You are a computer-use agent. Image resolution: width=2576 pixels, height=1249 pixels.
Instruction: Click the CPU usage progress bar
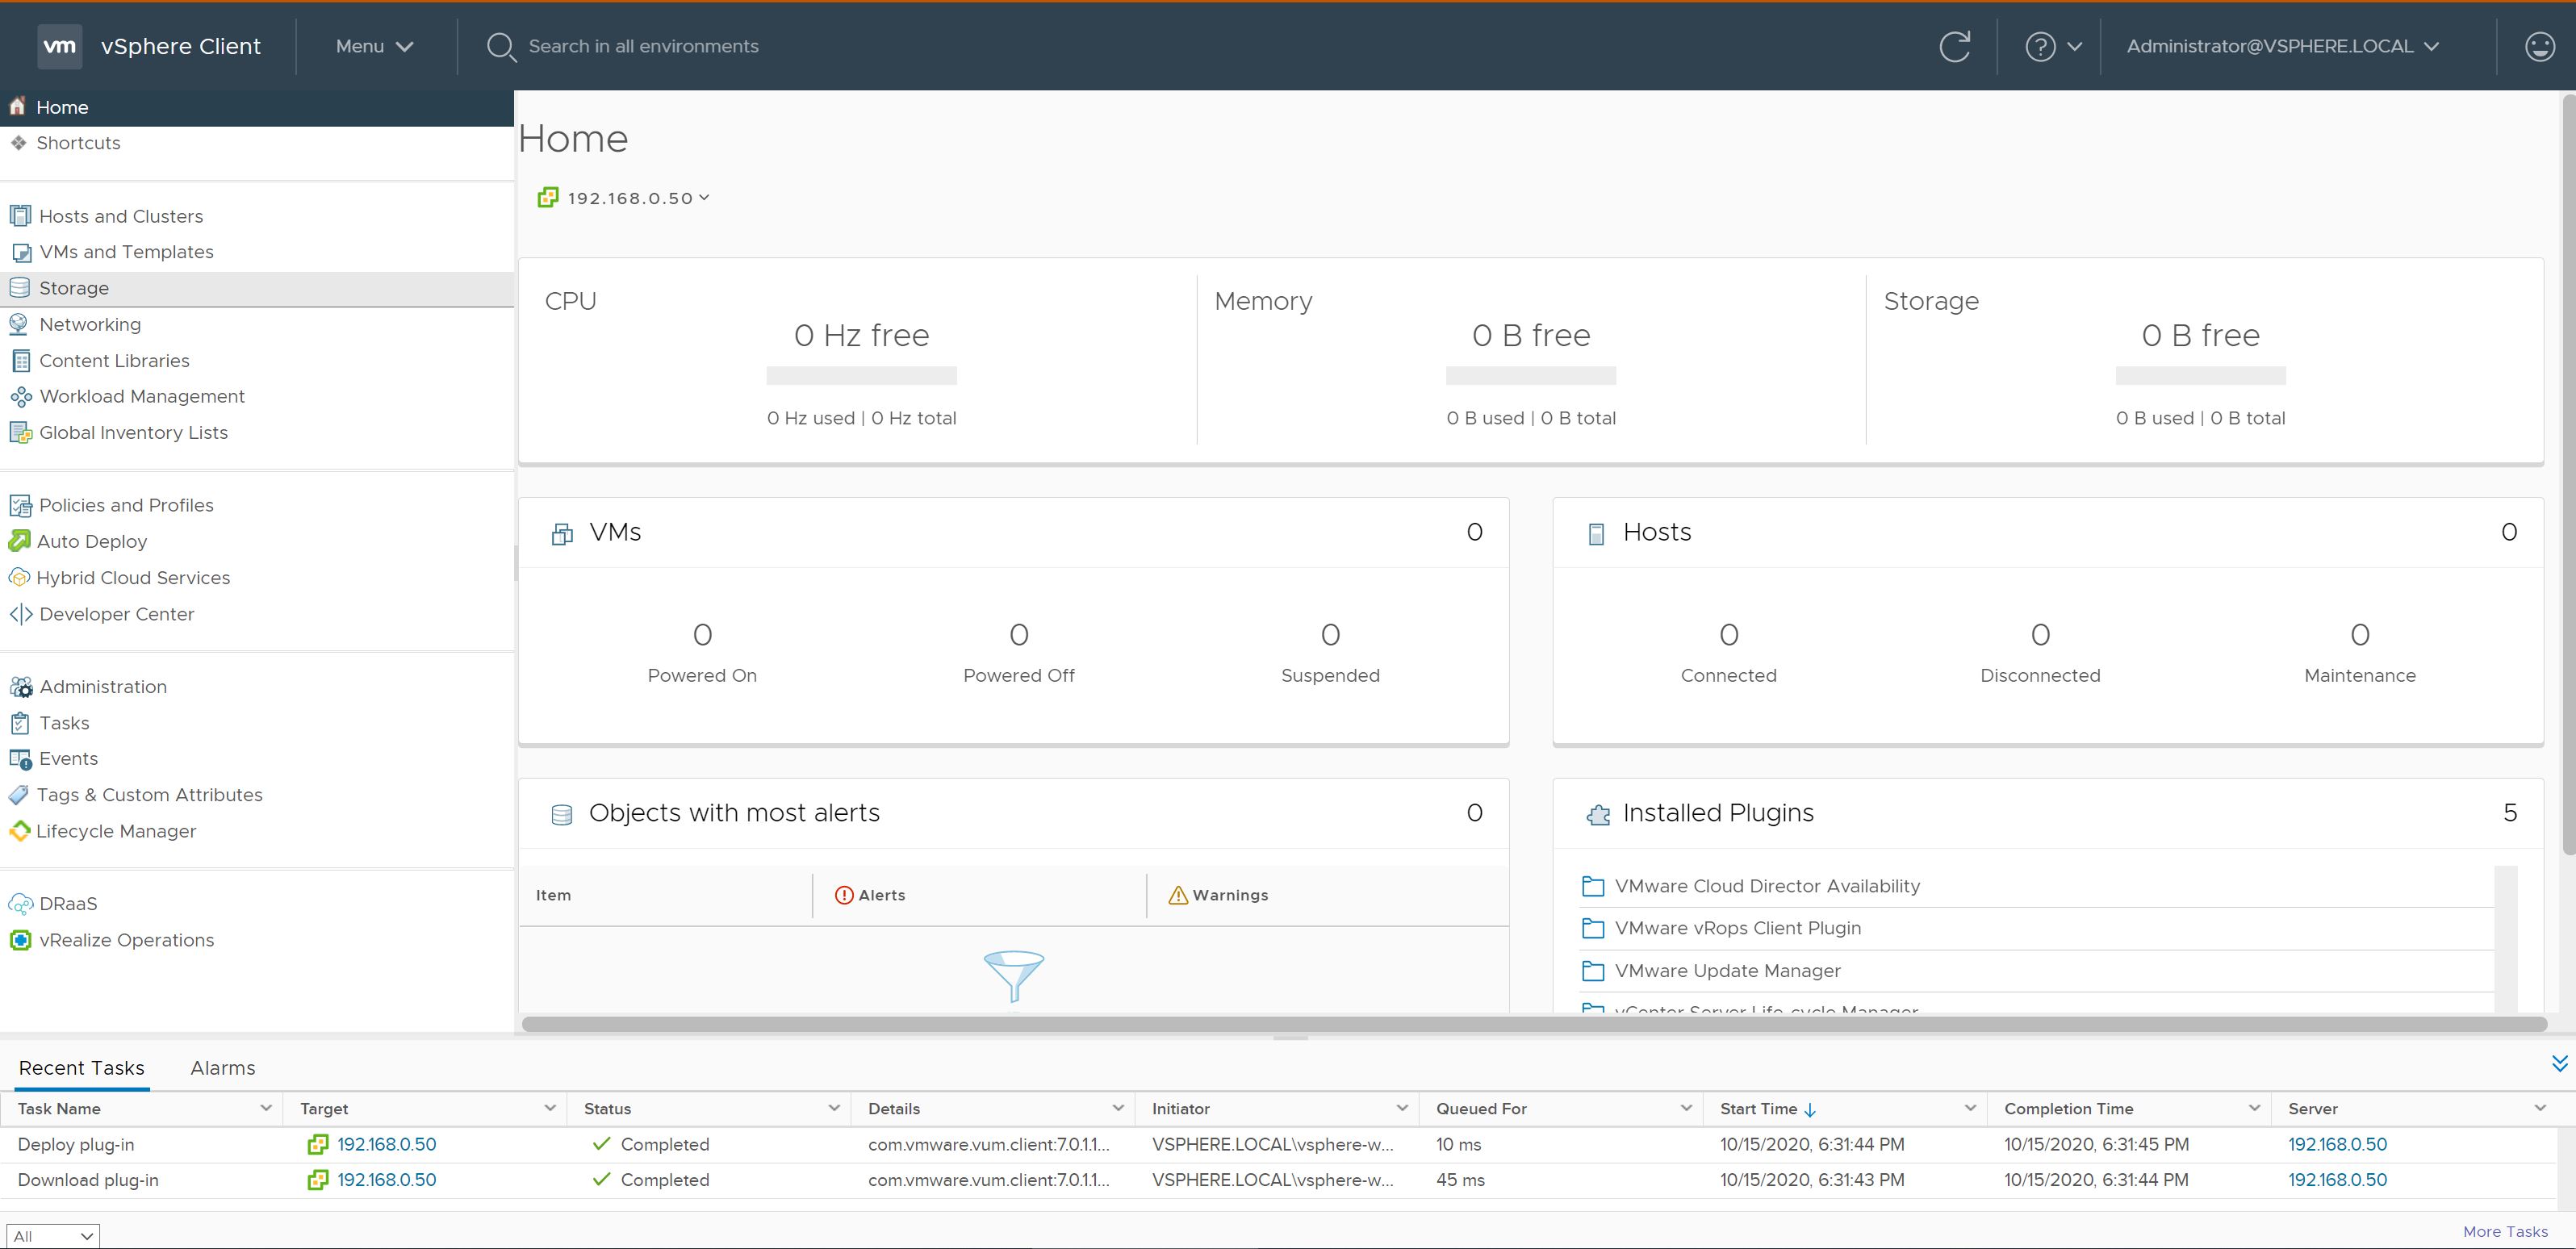[862, 376]
